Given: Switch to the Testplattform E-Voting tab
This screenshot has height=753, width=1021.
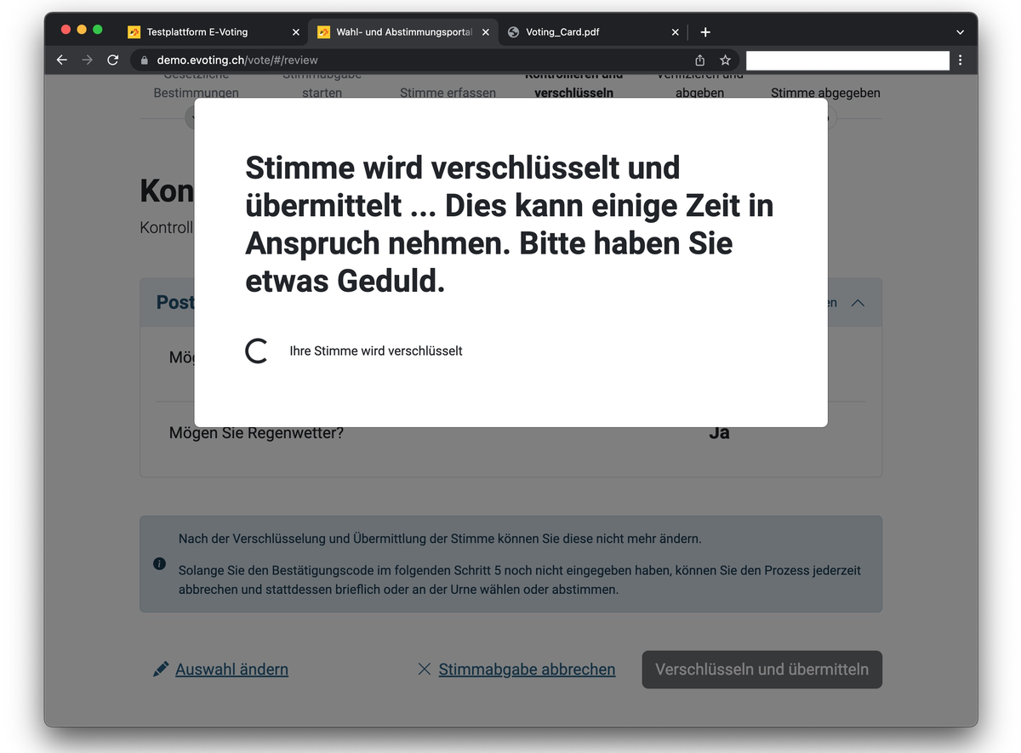Looking at the screenshot, I should point(197,32).
